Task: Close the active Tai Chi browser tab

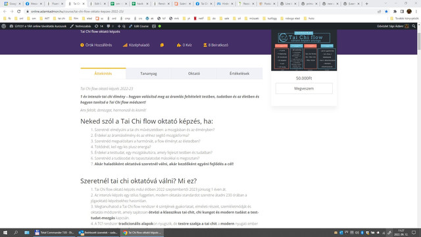Action: 84,4
